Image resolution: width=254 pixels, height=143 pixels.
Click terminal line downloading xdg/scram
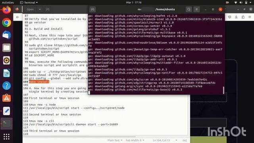point(148,79)
